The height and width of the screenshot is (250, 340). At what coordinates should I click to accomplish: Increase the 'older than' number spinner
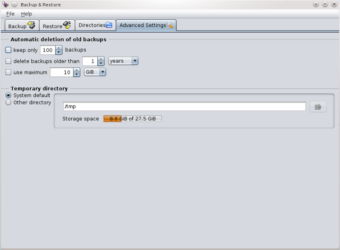click(x=101, y=59)
